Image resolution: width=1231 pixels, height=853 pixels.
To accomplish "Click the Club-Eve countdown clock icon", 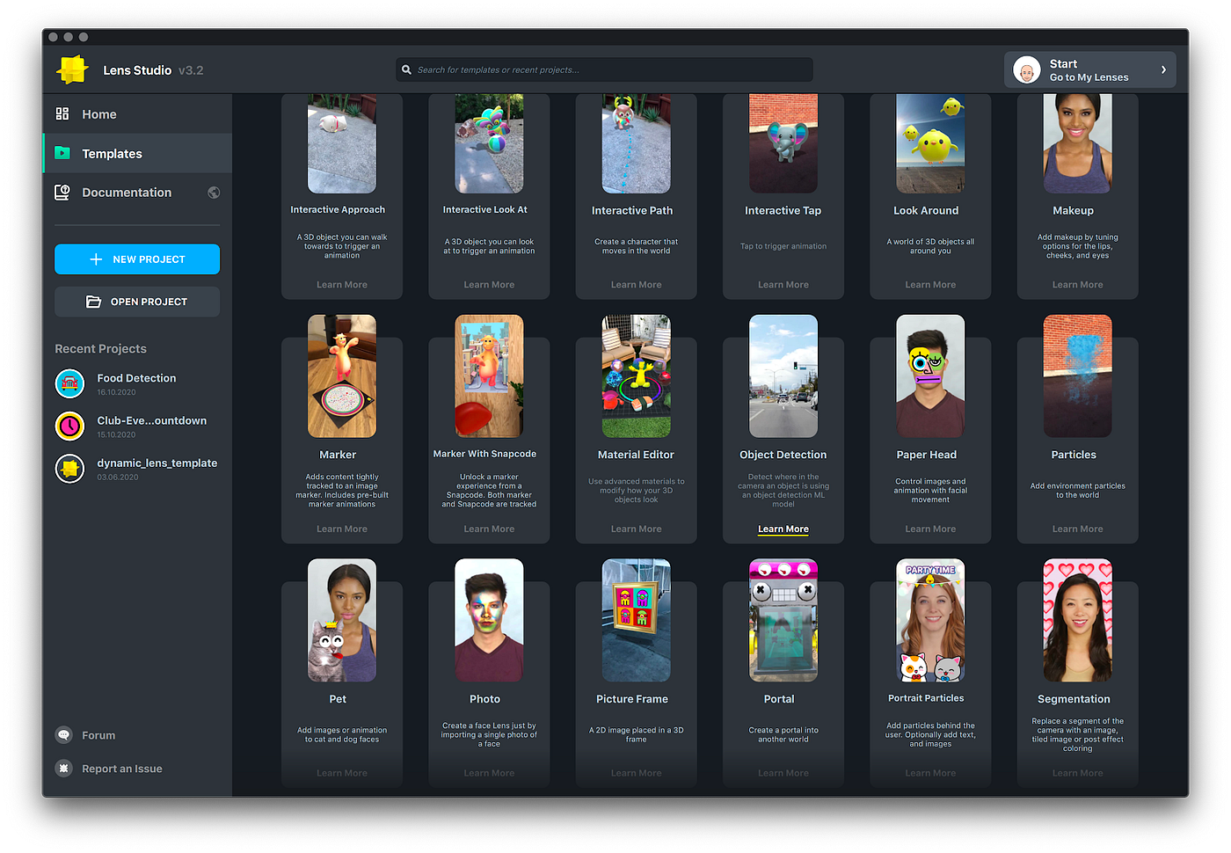I will 69,426.
